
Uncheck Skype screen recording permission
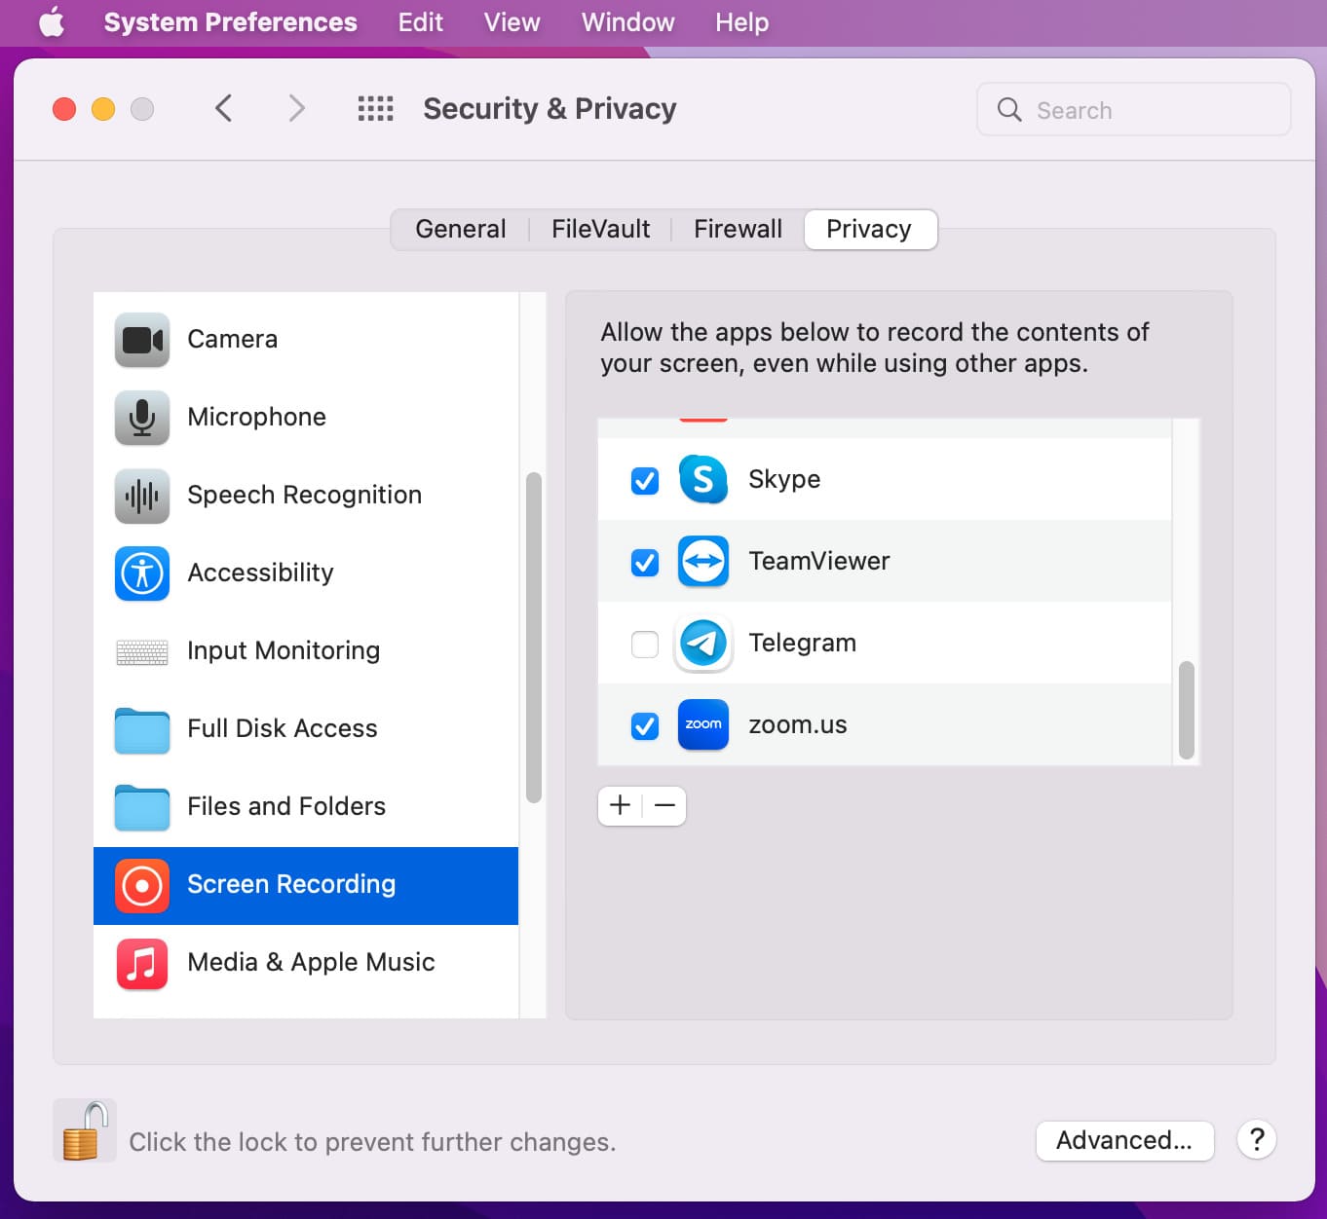pyautogui.click(x=645, y=480)
